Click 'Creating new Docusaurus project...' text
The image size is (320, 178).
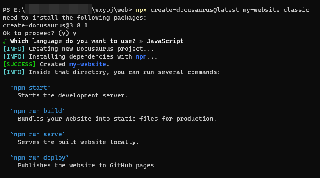pos(91,49)
